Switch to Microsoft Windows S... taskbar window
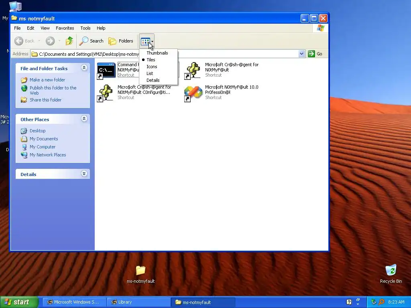The height and width of the screenshot is (308, 411). pyautogui.click(x=75, y=302)
